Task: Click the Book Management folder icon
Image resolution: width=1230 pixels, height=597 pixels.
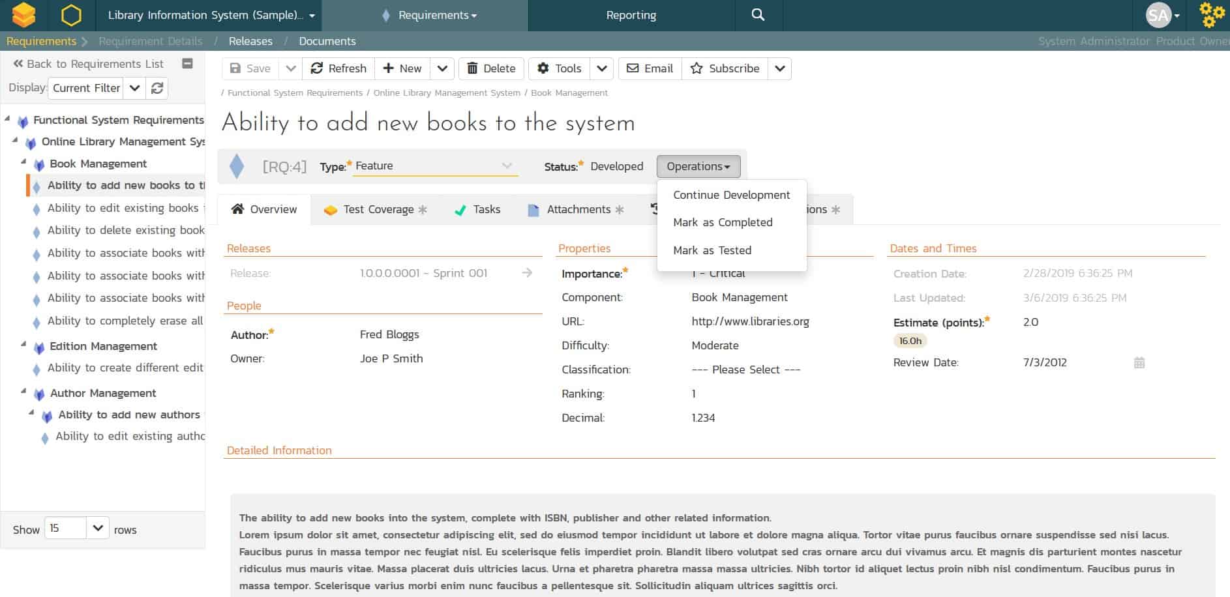Action: [39, 164]
